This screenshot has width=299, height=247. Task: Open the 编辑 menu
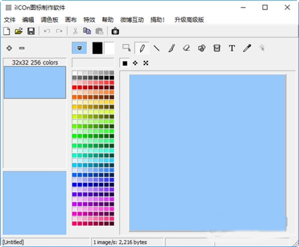coord(28,20)
